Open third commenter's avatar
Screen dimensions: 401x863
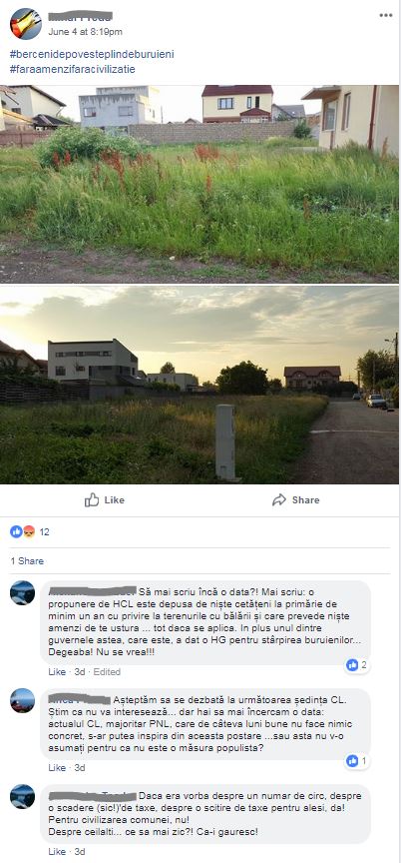[x=23, y=796]
